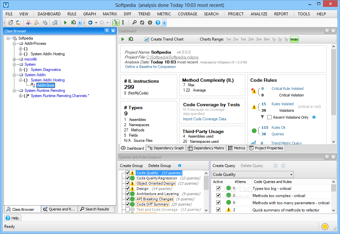Uncheck Active for Methods too complex - critical

tap(218, 195)
